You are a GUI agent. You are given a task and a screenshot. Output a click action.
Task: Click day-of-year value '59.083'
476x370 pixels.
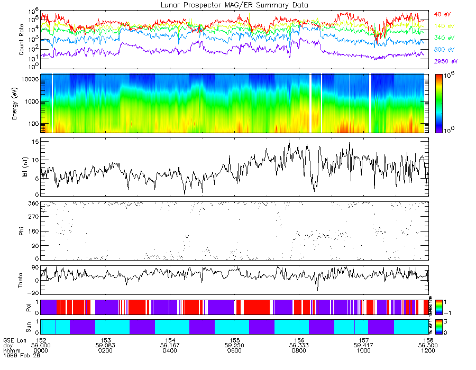[x=105, y=346]
